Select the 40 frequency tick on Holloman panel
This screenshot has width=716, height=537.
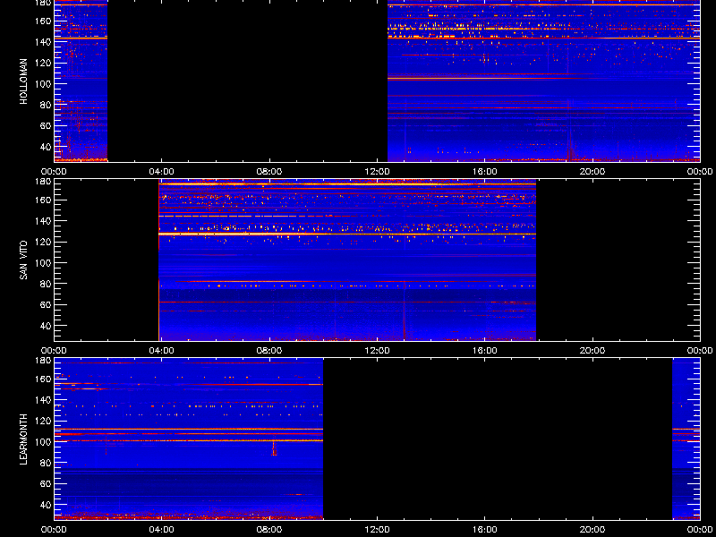pyautogui.click(x=47, y=147)
